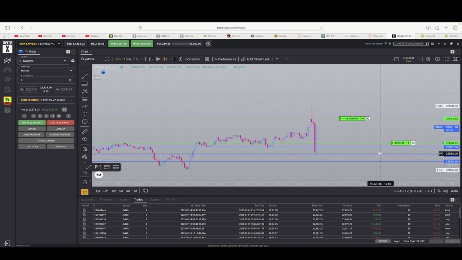Open the Order Type Market dropdown
Screen dimensions: 462x260
[x=46, y=70]
